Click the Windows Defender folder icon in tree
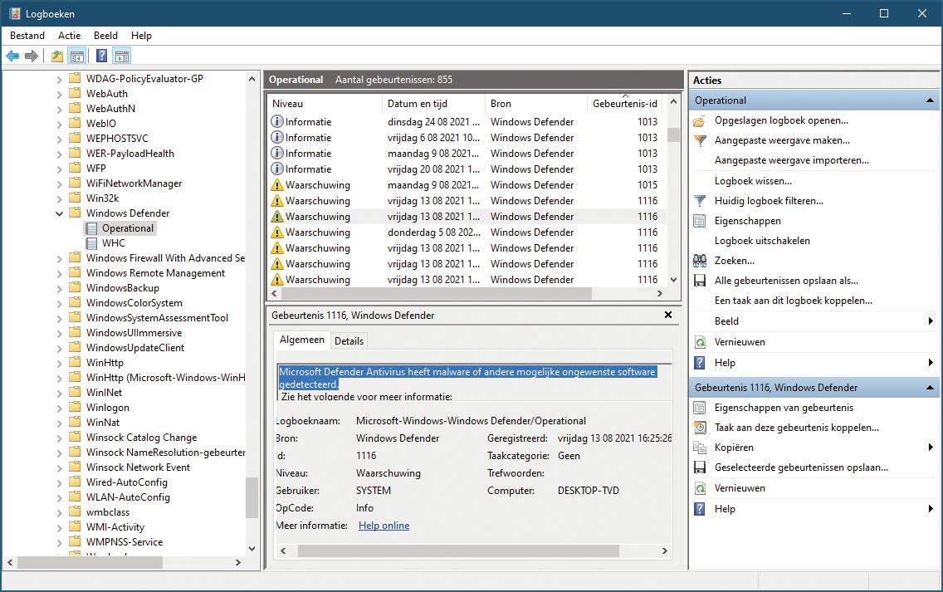The height and width of the screenshot is (592, 943). 75,213
